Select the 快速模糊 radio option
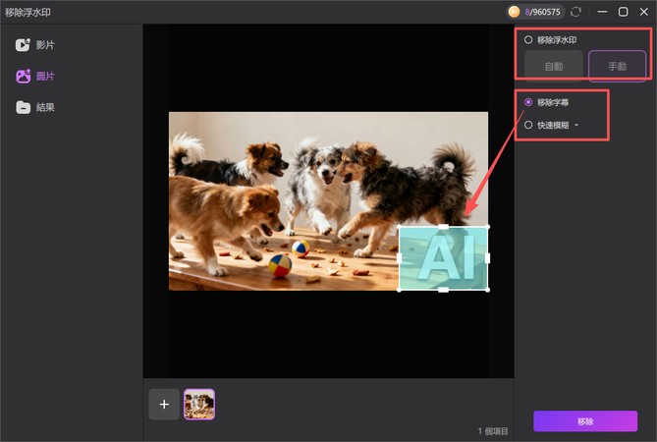The image size is (657, 442). 529,125
